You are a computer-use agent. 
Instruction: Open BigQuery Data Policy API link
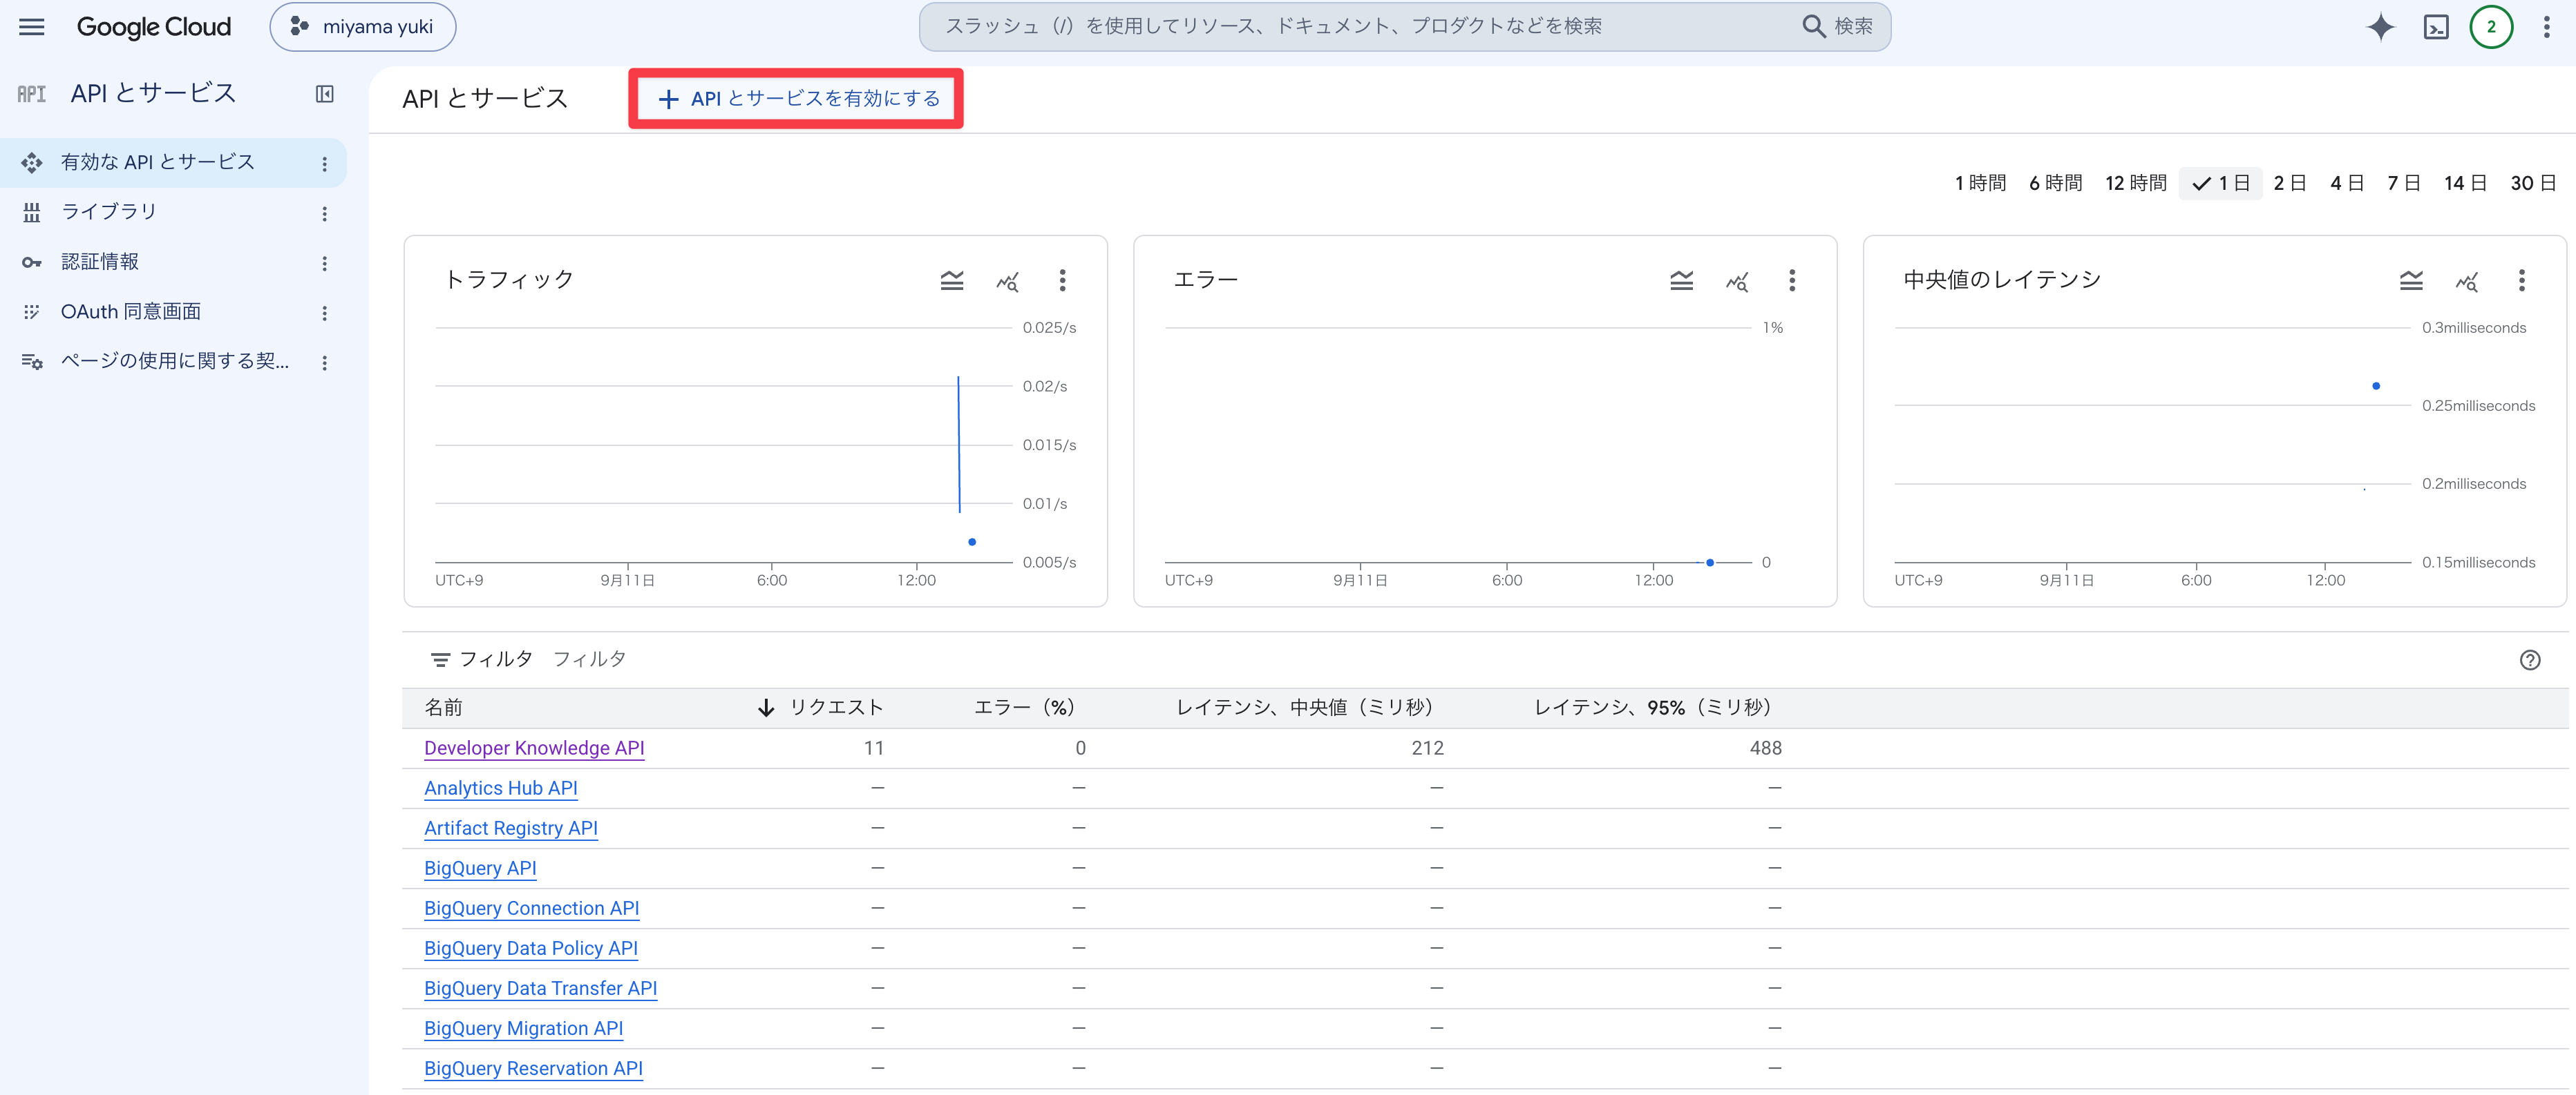tap(530, 948)
